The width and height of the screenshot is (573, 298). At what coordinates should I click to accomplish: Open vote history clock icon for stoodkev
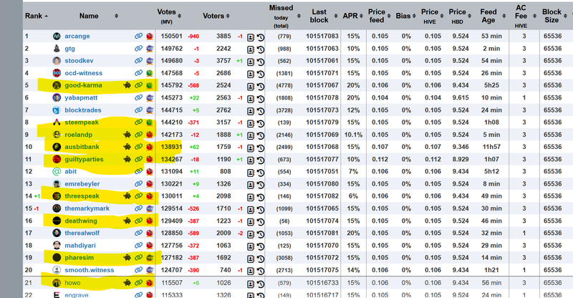260,61
